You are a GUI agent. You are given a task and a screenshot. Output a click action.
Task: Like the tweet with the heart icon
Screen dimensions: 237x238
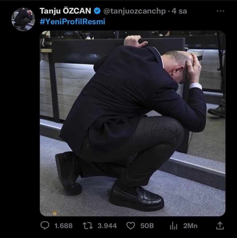coord(131,226)
